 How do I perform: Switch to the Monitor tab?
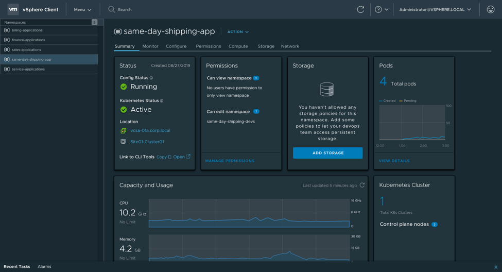(x=150, y=46)
